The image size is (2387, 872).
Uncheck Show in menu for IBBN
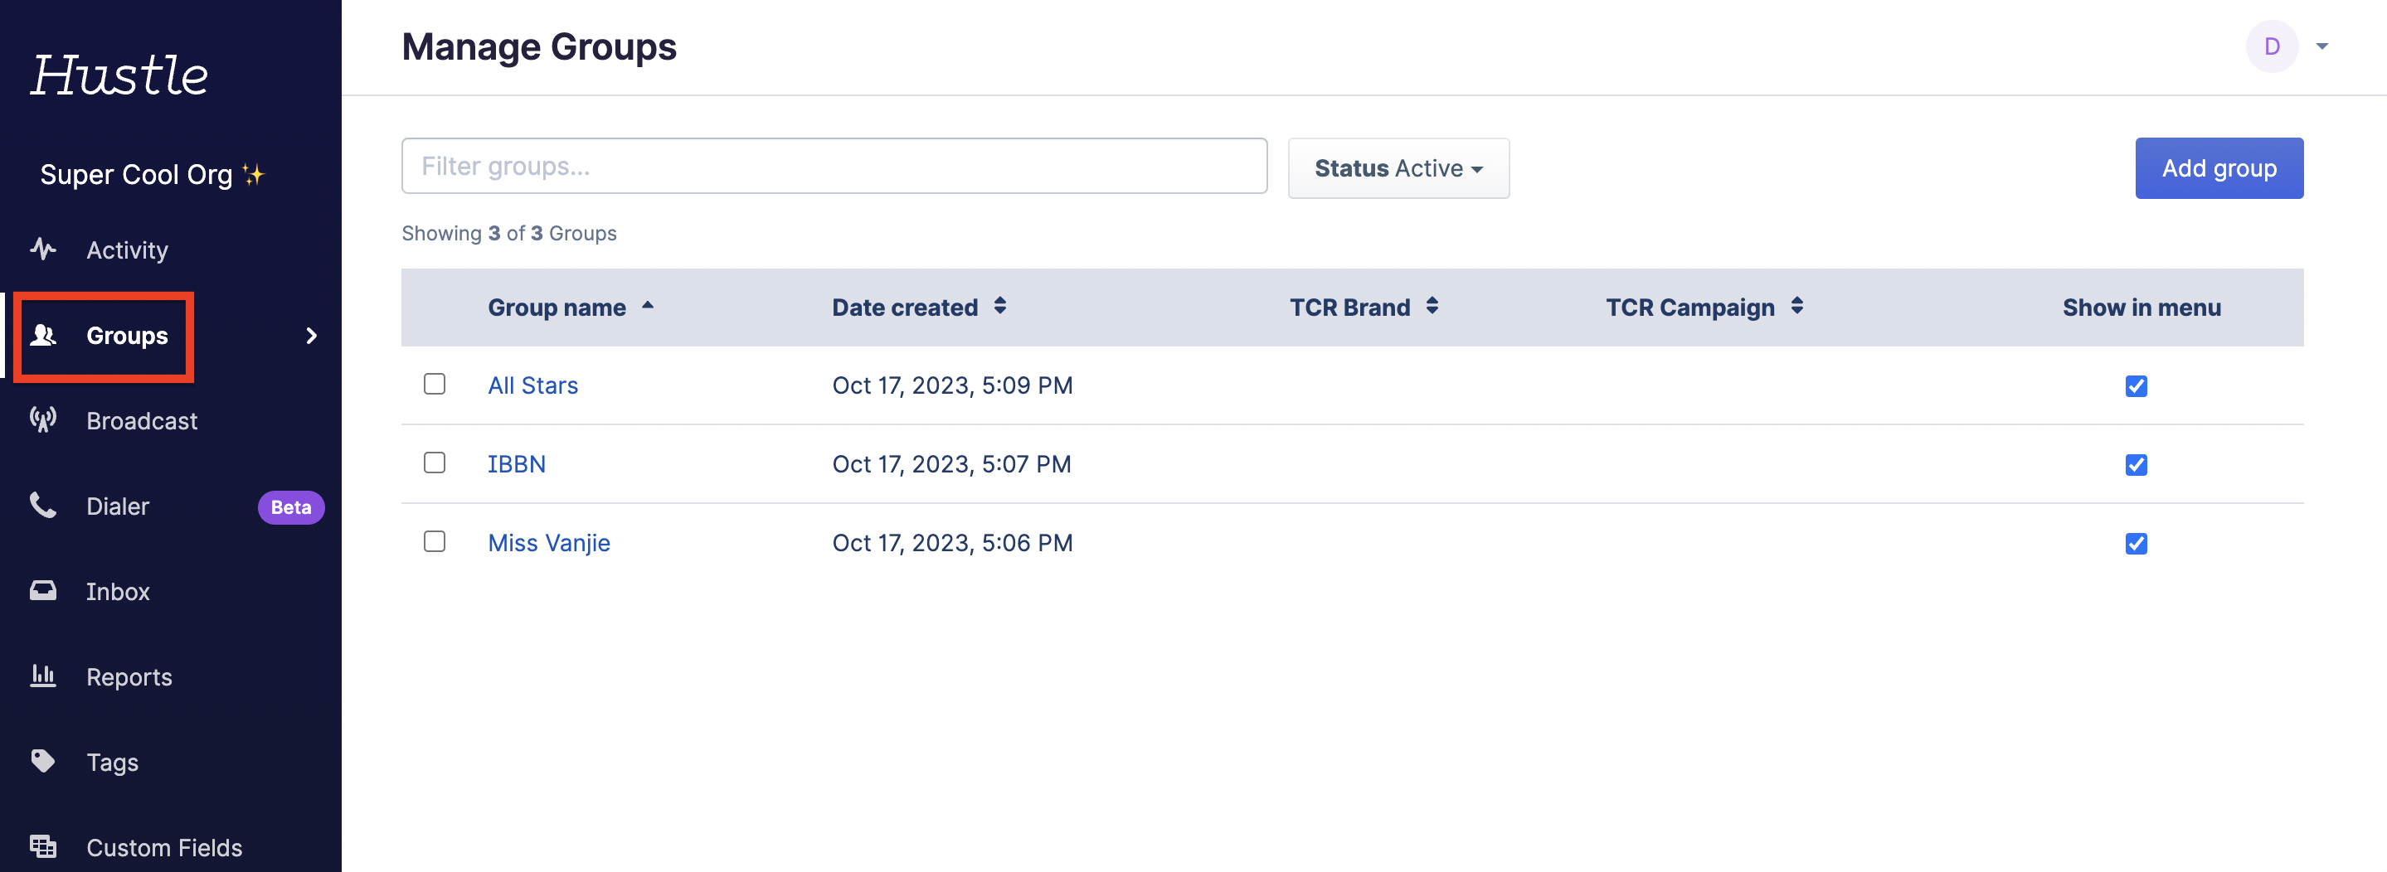pos(2136,465)
